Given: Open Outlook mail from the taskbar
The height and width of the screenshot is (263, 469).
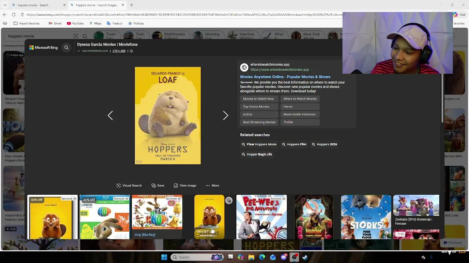Looking at the screenshot, I should 273,257.
